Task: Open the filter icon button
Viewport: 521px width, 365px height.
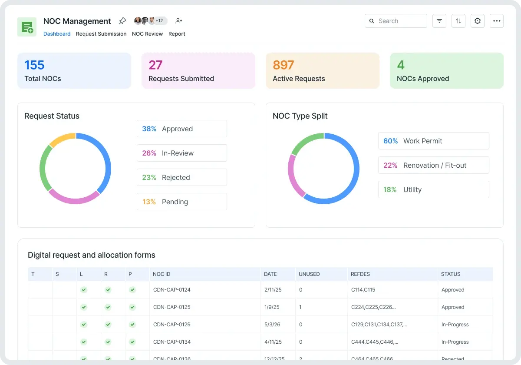Action: point(439,21)
